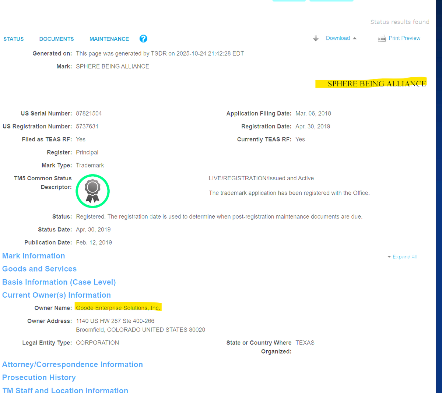Click owner name Goode Enterprise Solutions, Inc.
This screenshot has width=442, height=393.
118,308
